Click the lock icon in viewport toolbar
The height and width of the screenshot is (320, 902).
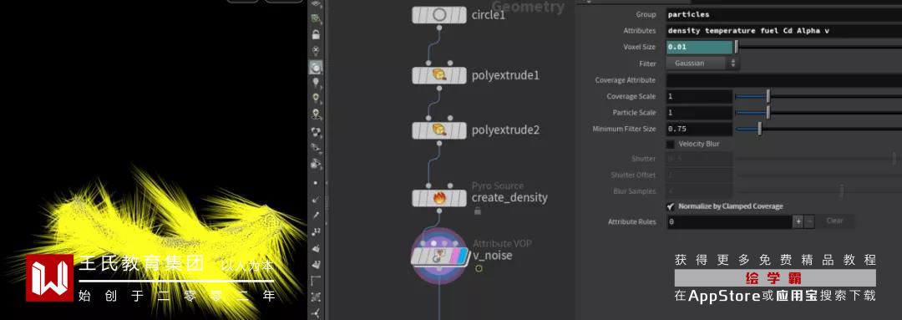pyautogui.click(x=316, y=34)
